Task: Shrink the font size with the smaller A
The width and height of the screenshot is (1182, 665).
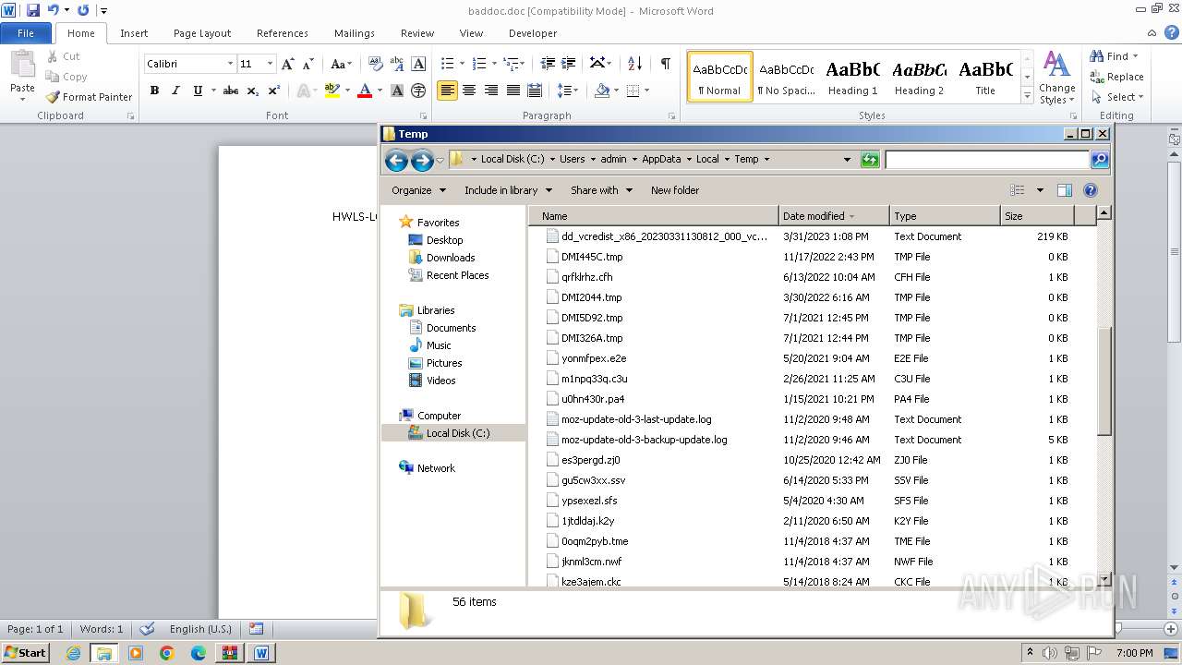Action: click(309, 64)
